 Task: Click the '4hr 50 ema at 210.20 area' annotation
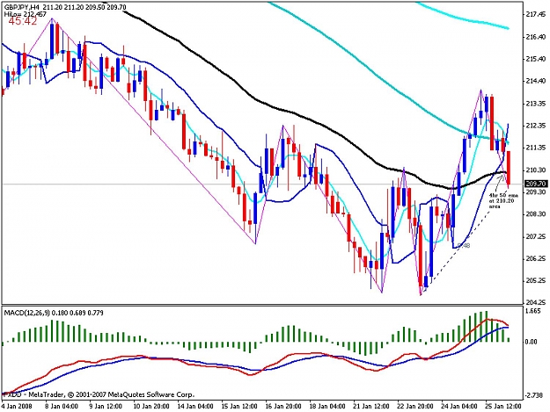click(503, 201)
